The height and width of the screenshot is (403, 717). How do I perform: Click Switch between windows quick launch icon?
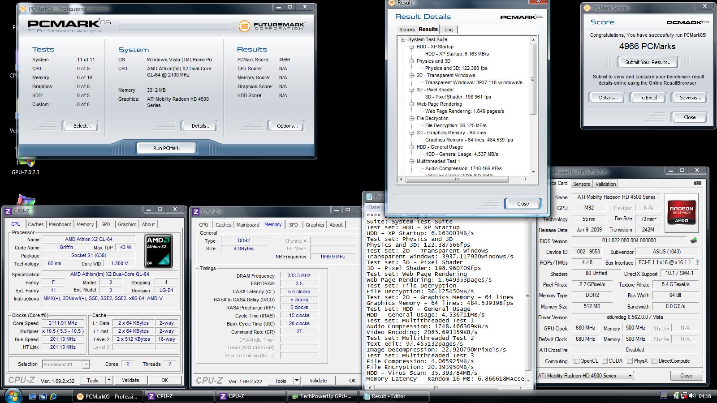(x=43, y=396)
